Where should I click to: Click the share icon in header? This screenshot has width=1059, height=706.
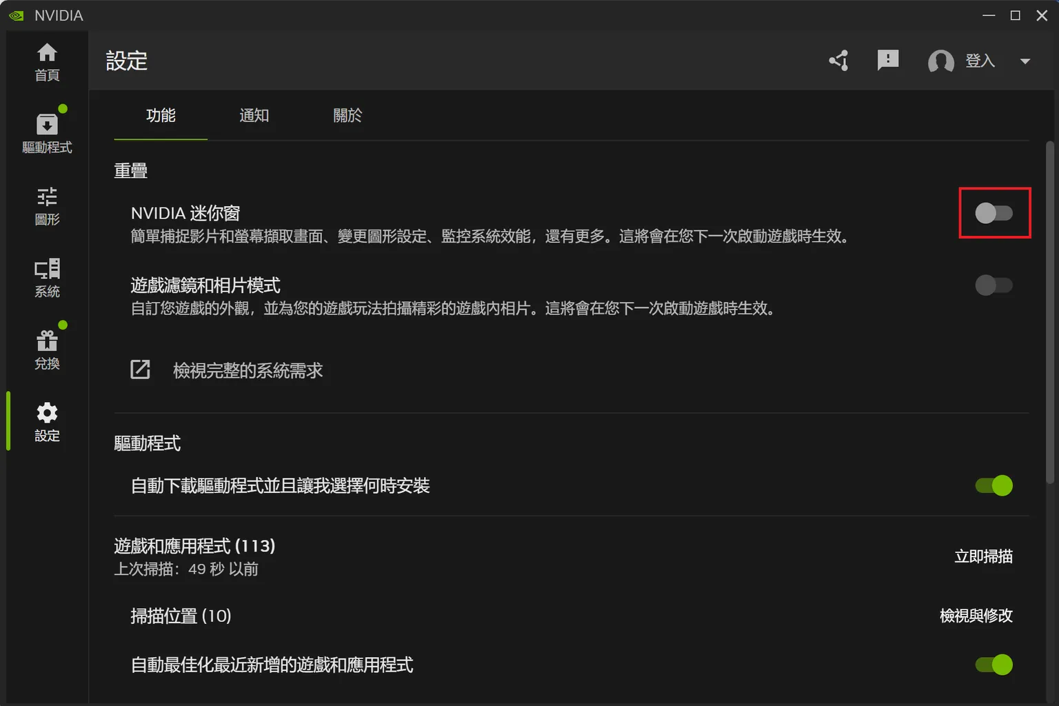(838, 61)
